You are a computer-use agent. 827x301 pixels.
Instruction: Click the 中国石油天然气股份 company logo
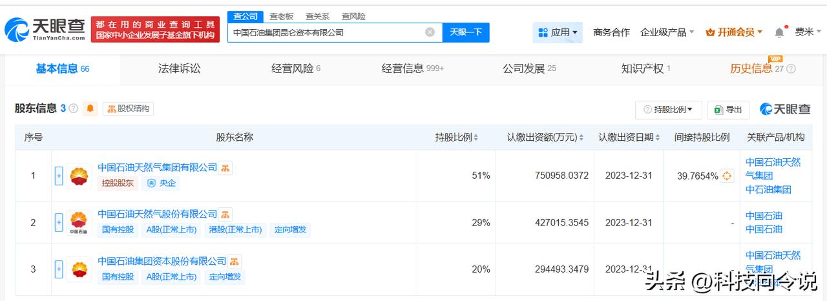[79, 222]
